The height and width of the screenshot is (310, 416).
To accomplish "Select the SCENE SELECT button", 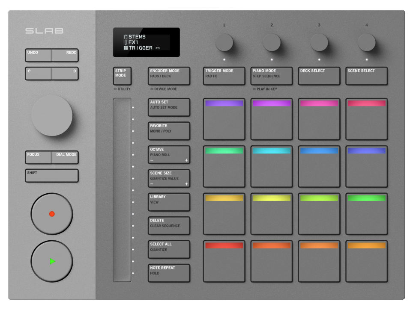I will click(x=366, y=76).
